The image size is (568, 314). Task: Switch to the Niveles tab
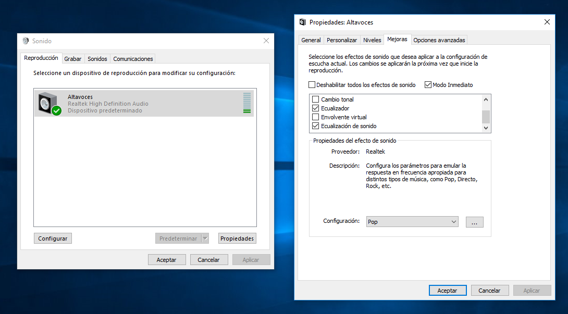372,40
